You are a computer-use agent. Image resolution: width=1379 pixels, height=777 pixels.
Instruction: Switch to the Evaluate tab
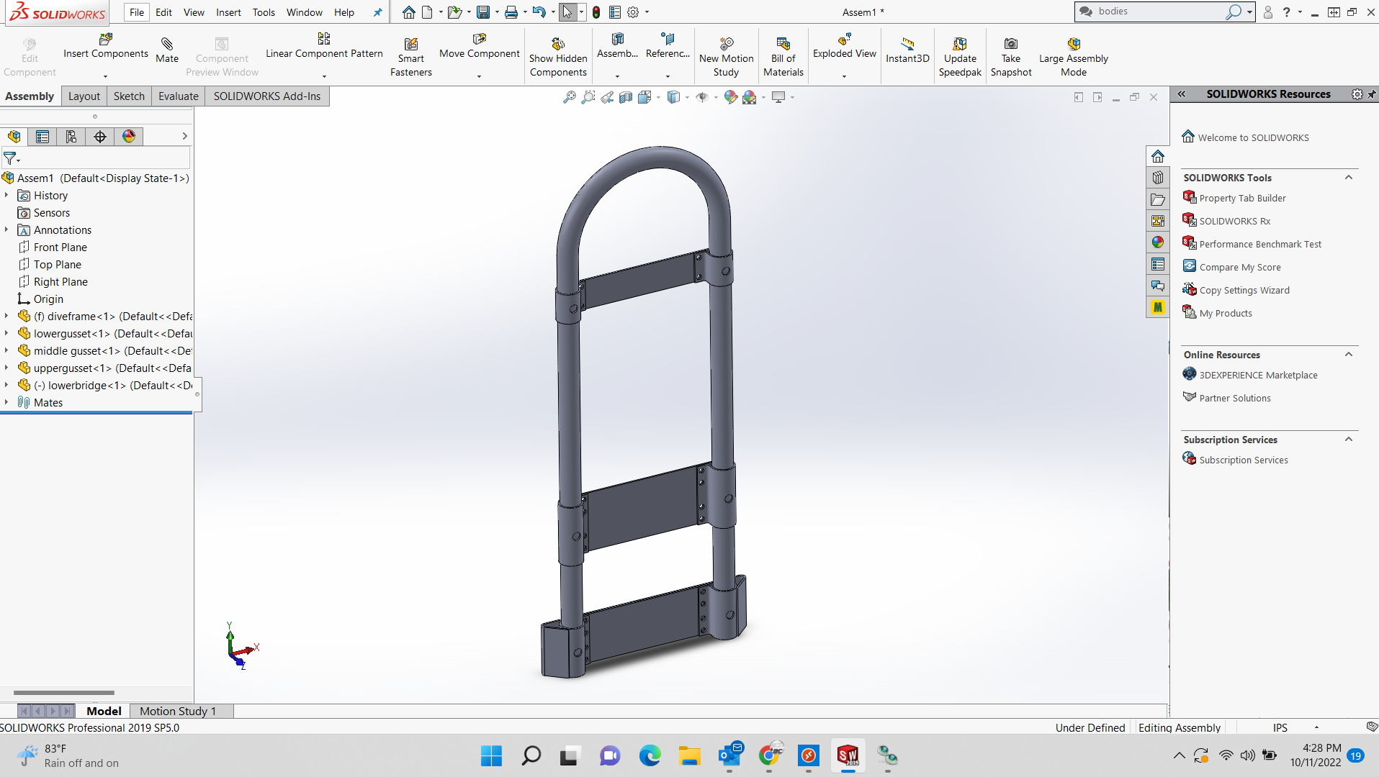point(179,96)
